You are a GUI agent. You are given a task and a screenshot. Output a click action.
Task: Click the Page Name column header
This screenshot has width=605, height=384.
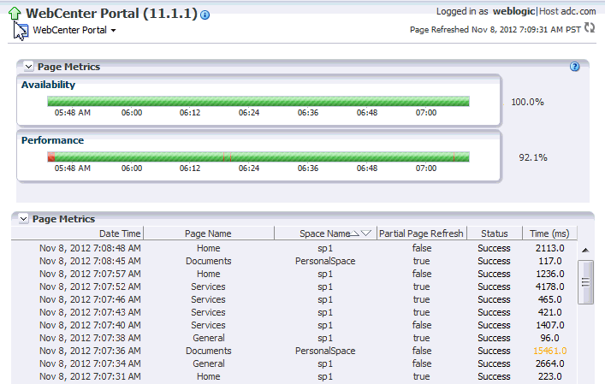tap(208, 233)
